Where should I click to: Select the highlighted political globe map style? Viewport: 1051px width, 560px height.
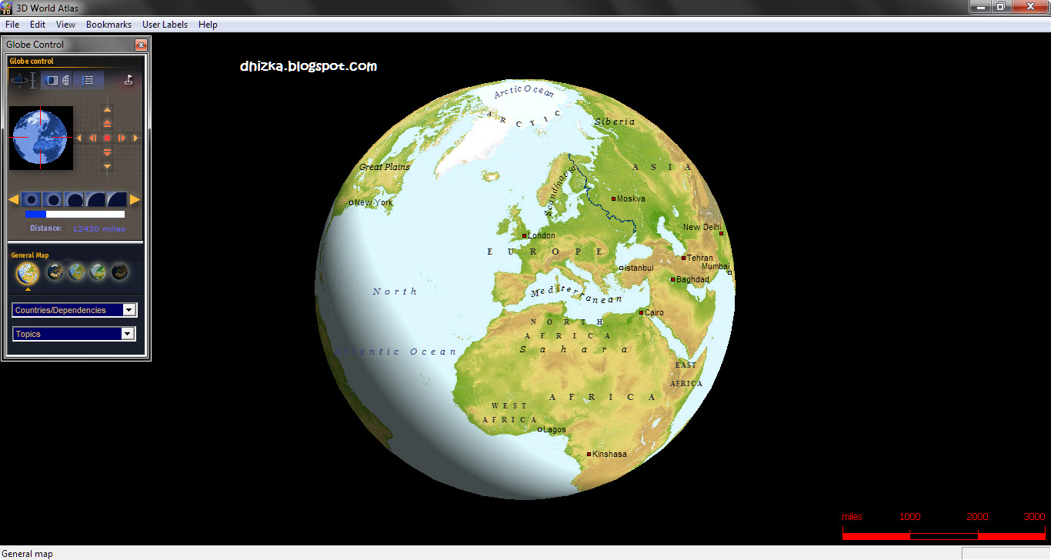(28, 272)
